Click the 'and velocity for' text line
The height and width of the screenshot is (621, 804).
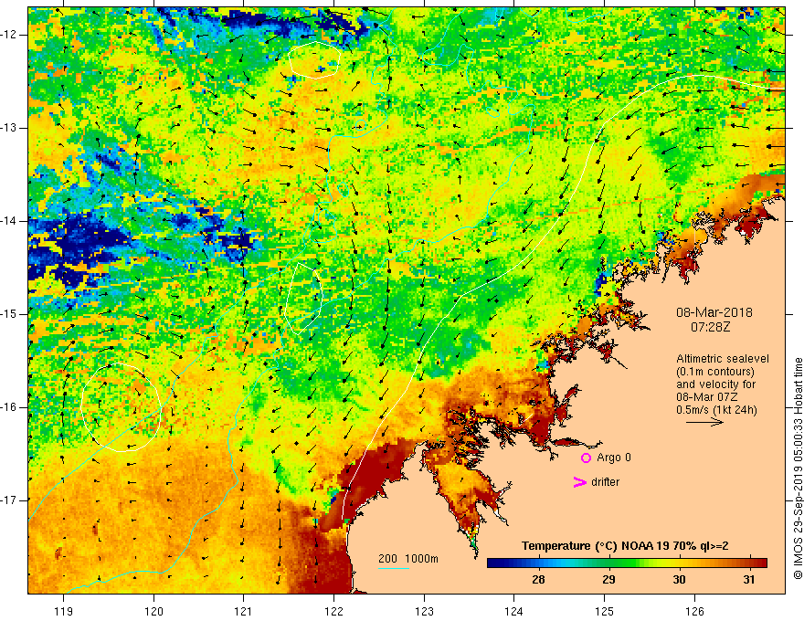[715, 384]
